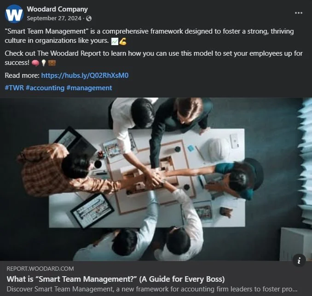The width and height of the screenshot is (312, 296).
Task: Open the hubs.ly/Q02RhXsM0 link
Action: 85,75
